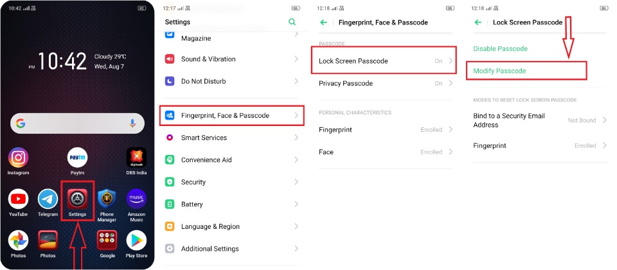Open Sound & Vibration settings
This screenshot has width=617, height=270.
point(232,59)
